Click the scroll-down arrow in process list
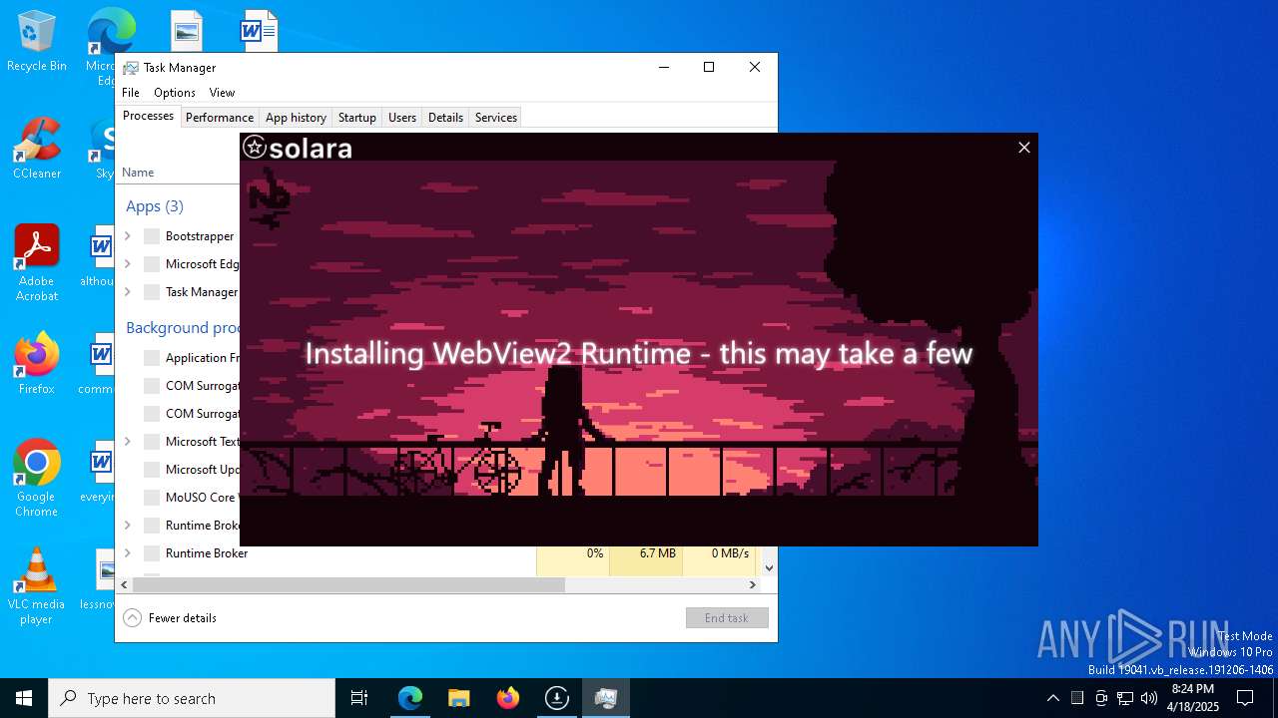This screenshot has height=718, width=1278. 769,568
